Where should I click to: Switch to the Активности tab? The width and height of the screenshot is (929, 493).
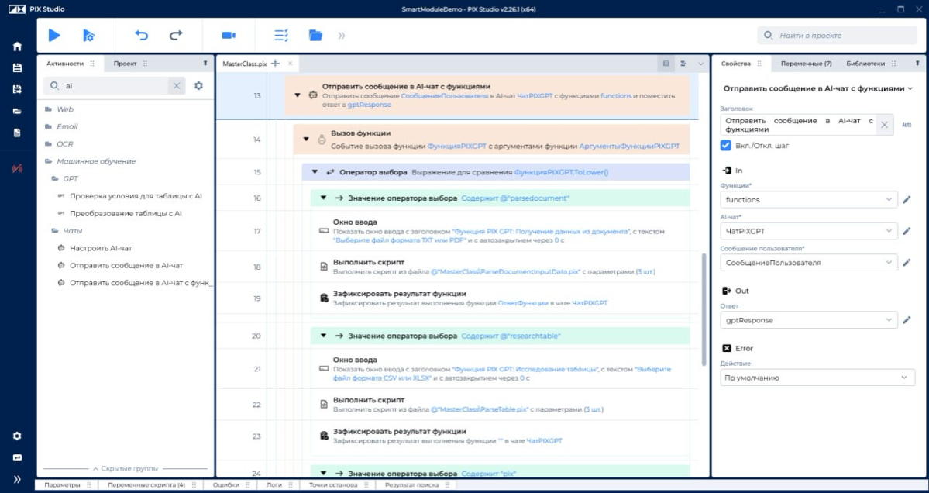coord(65,64)
